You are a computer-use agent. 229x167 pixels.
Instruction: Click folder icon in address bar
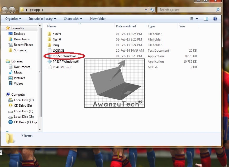pos(22,10)
